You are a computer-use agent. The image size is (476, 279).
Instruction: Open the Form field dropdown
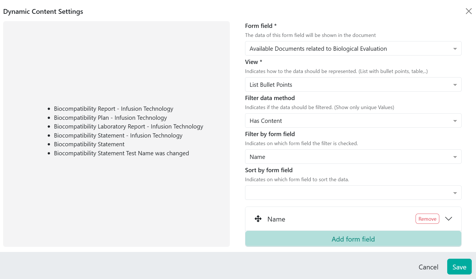353,48
